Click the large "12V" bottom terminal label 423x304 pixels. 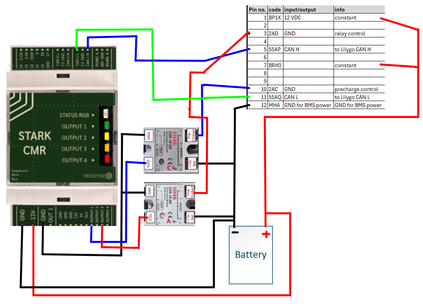coord(33,215)
